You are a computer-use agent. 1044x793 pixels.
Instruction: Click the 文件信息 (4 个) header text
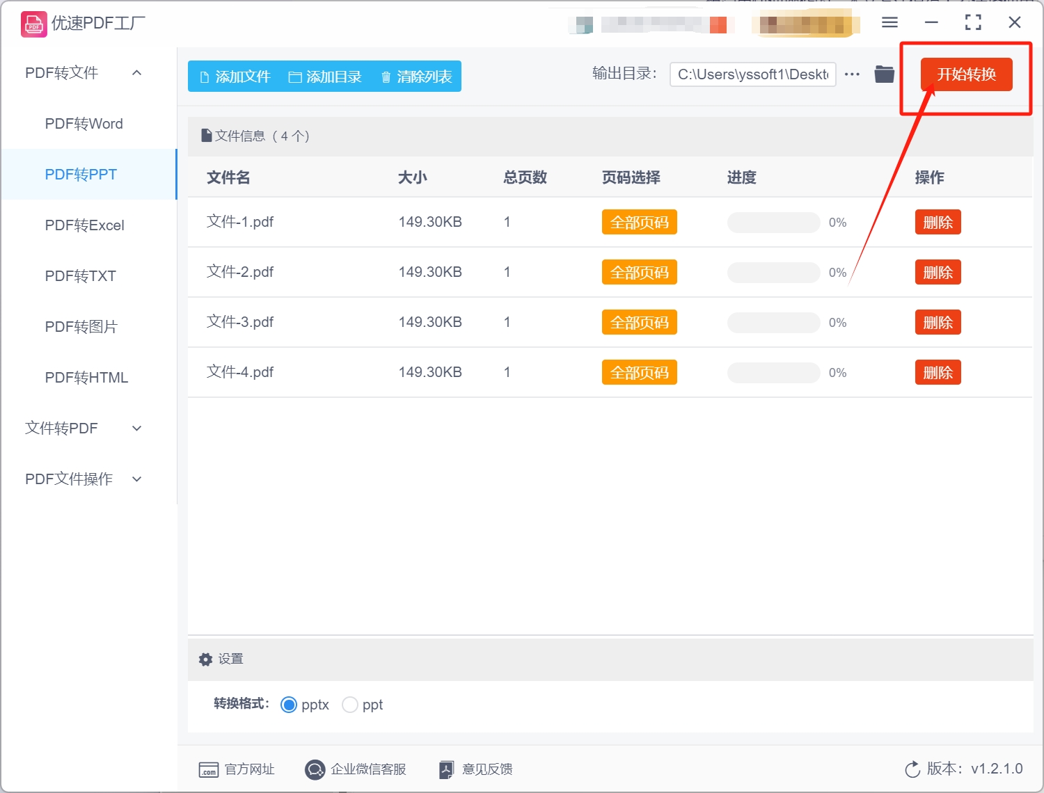(262, 136)
